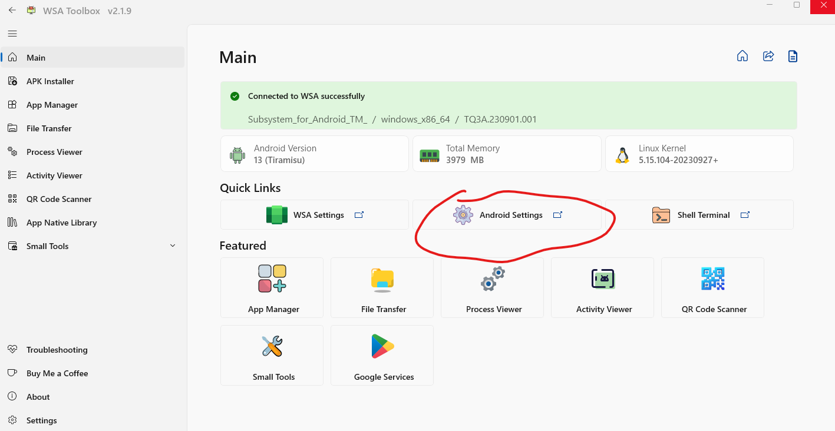
Task: Open the Google Services featured tile
Action: 382,356
